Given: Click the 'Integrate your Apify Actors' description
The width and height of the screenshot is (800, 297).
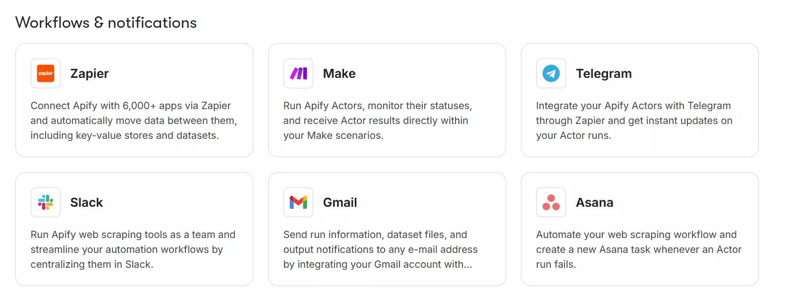Looking at the screenshot, I should click(634, 120).
